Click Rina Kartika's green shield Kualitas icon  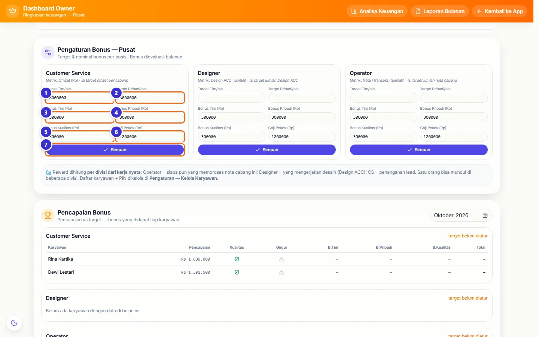[x=237, y=259]
